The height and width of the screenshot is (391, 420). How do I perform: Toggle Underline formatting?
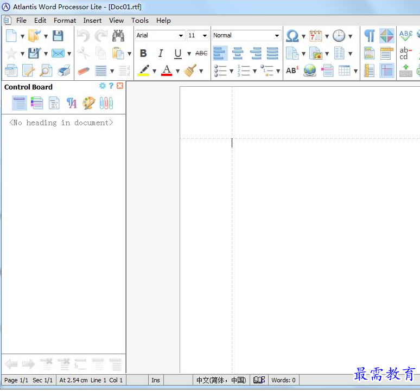point(178,54)
